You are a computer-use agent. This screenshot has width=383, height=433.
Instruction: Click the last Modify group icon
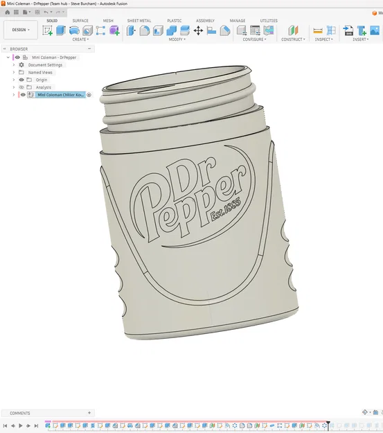click(225, 30)
